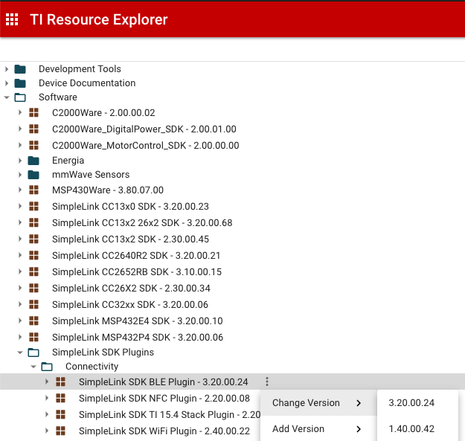Click the TI 15.4 Stack Plugin package icon

[x=60, y=414]
